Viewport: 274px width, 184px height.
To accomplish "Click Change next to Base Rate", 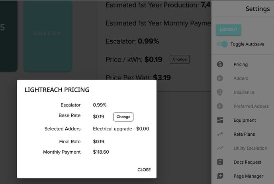I will pos(123,117).
